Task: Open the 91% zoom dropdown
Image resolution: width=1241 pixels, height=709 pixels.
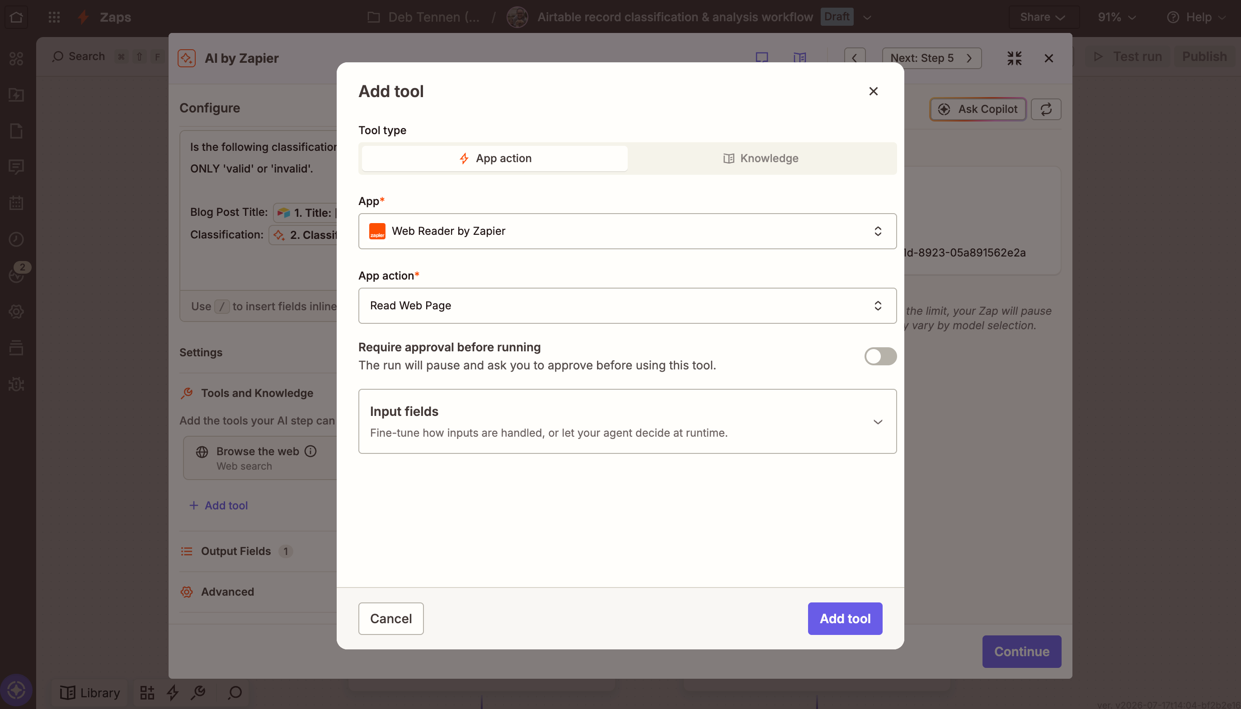Action: [1116, 17]
